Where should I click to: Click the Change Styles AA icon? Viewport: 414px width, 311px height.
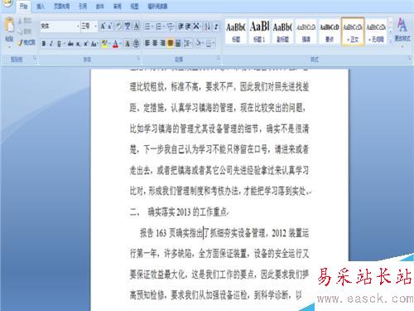pos(402,25)
